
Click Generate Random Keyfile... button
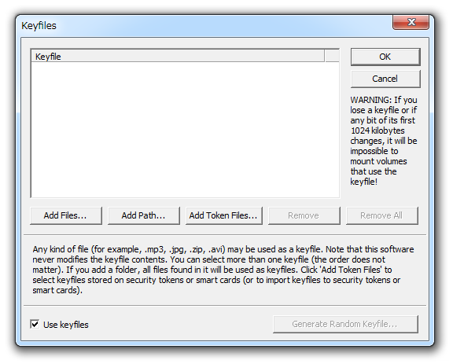tap(345, 324)
